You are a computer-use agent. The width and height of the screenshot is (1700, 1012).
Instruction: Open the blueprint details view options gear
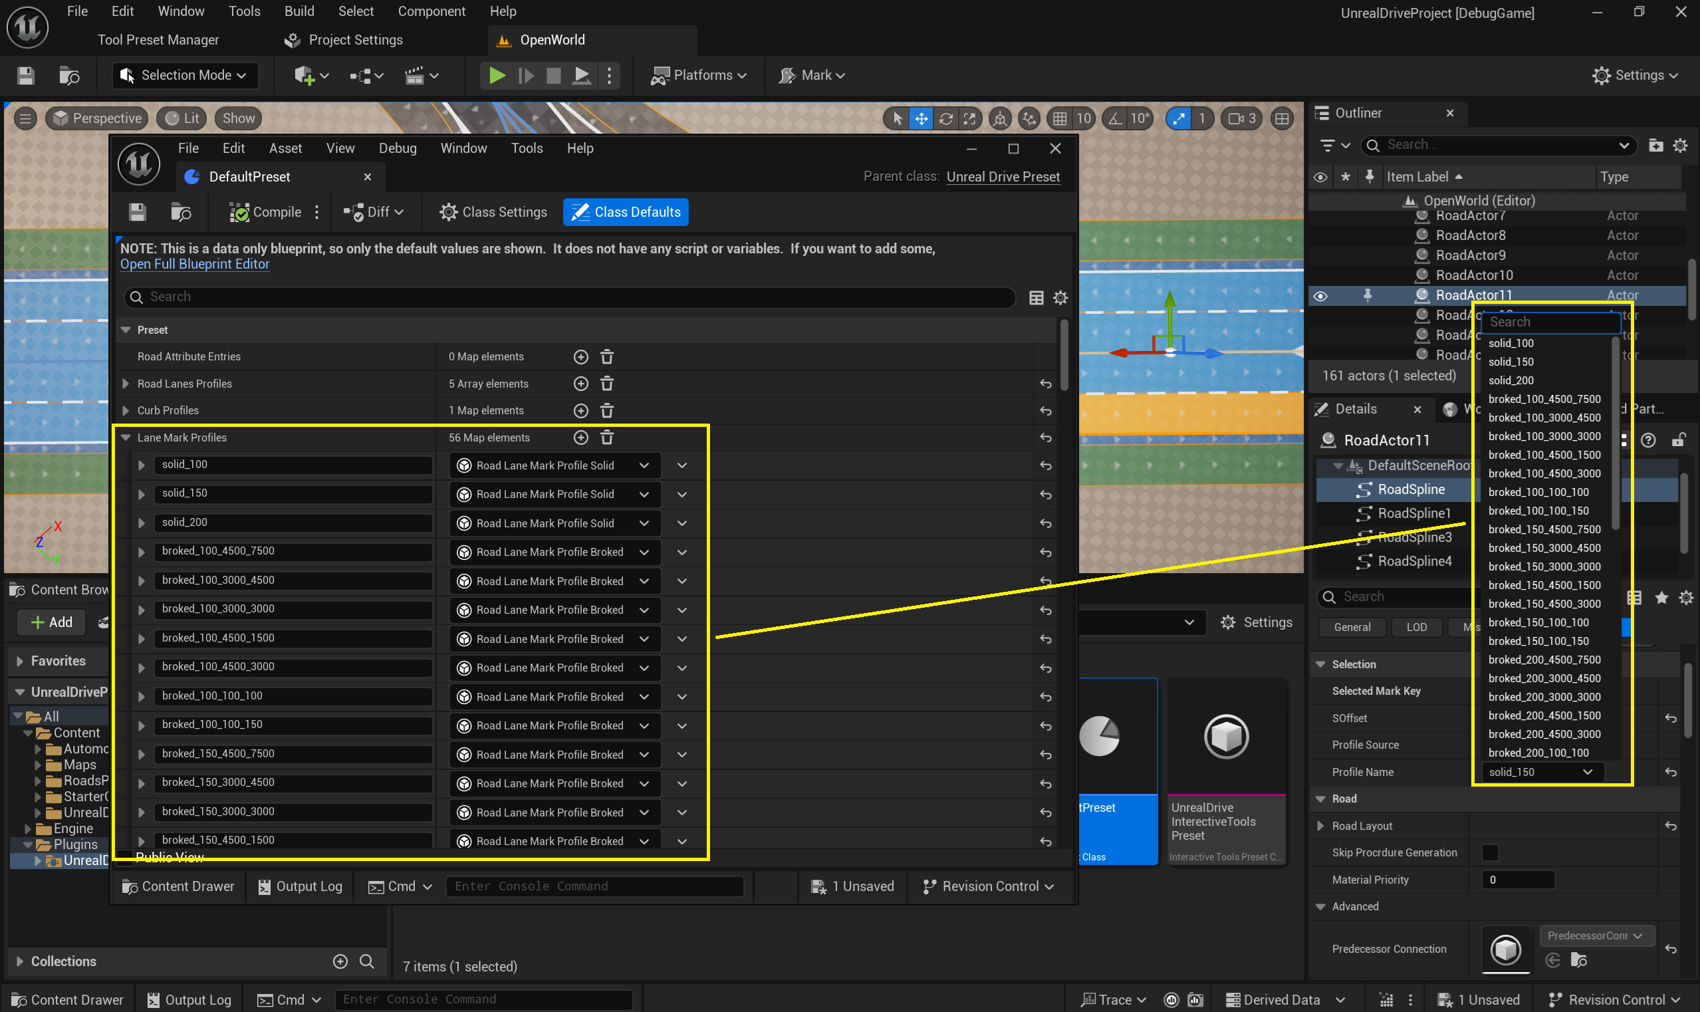(1060, 297)
